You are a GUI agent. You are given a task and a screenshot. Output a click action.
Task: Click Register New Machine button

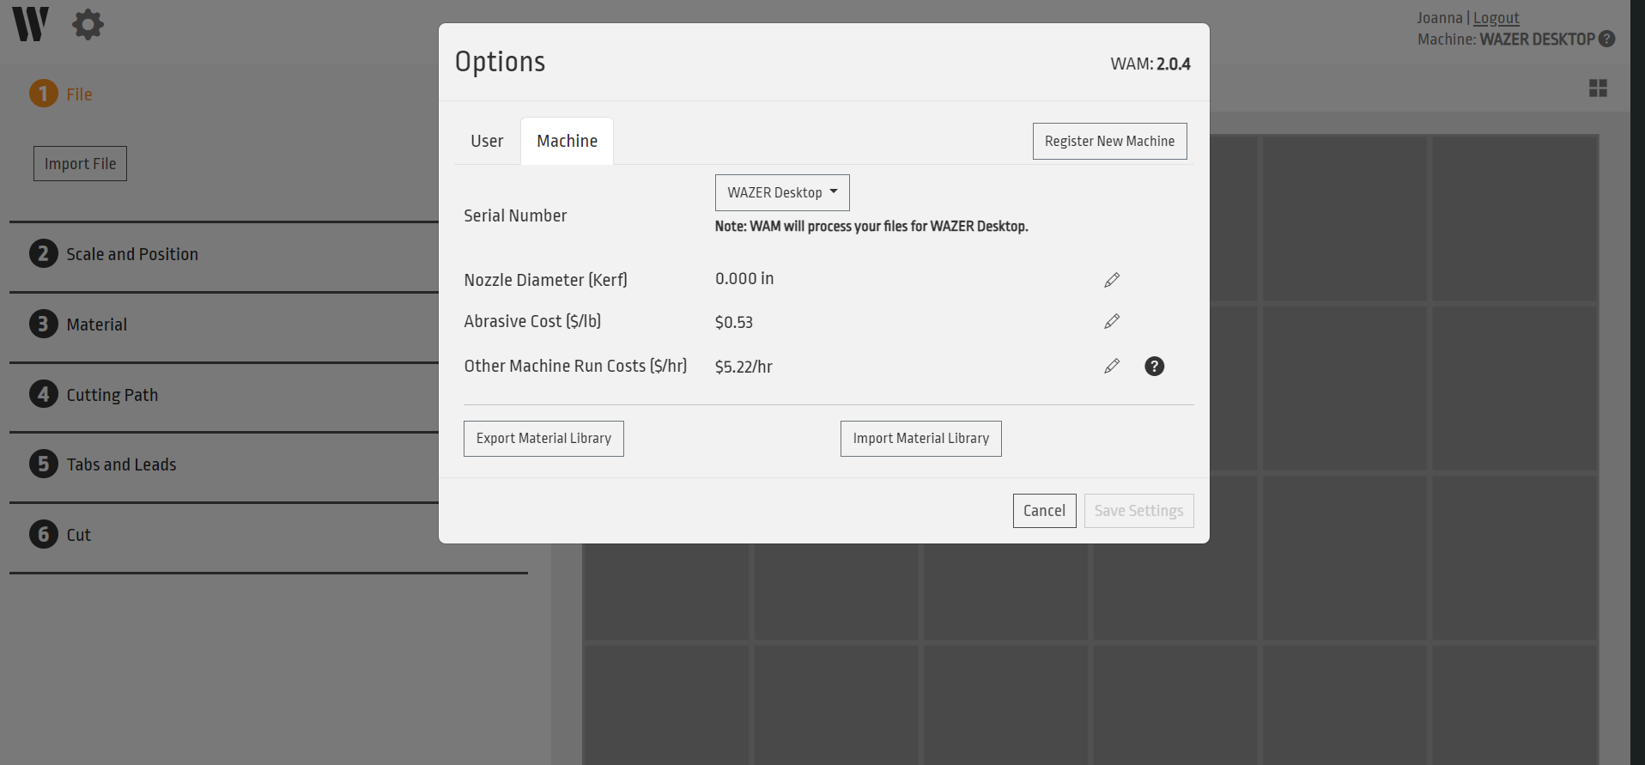tap(1109, 141)
